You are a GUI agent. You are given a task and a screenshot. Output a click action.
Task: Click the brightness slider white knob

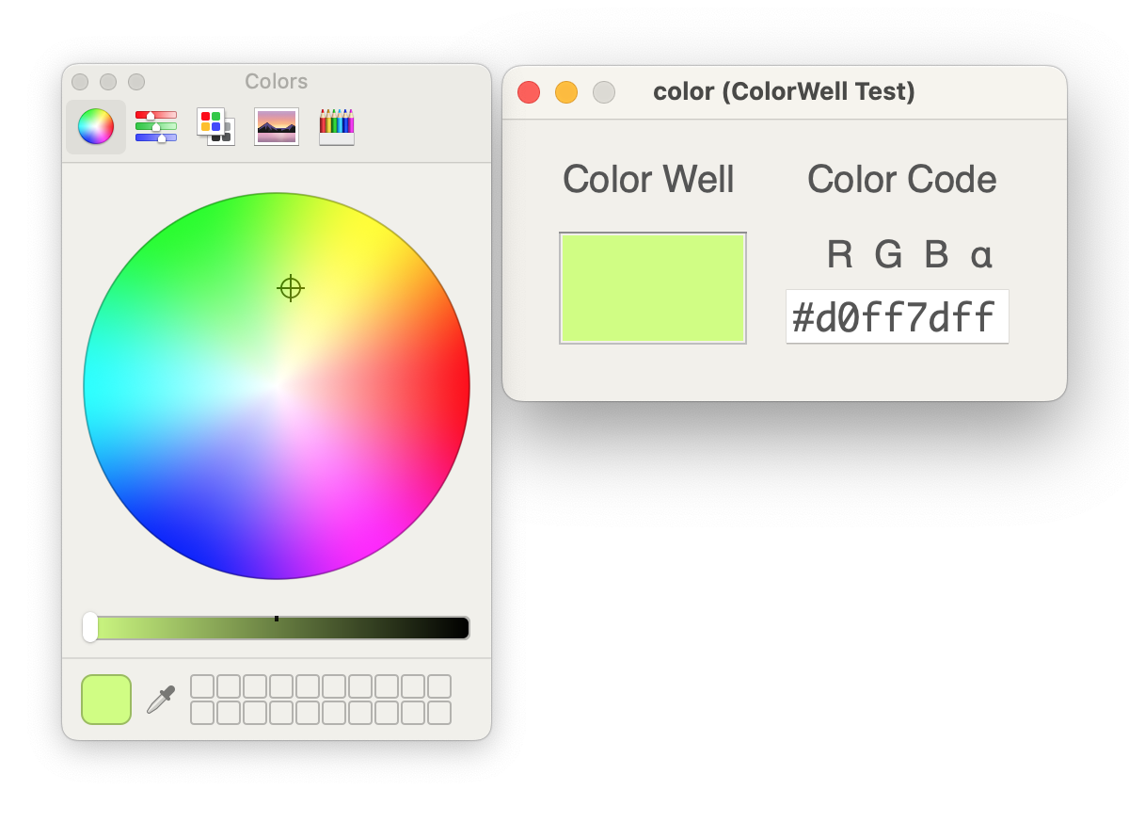pyautogui.click(x=90, y=627)
